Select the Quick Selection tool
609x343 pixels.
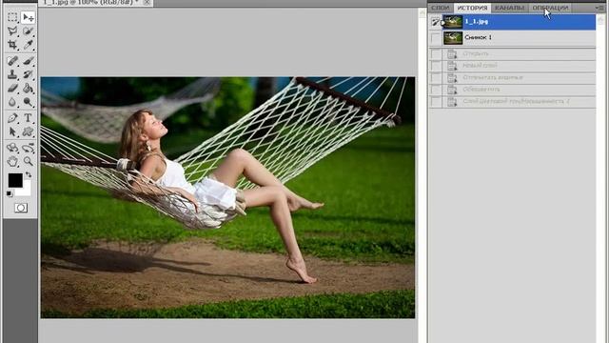[x=28, y=31]
